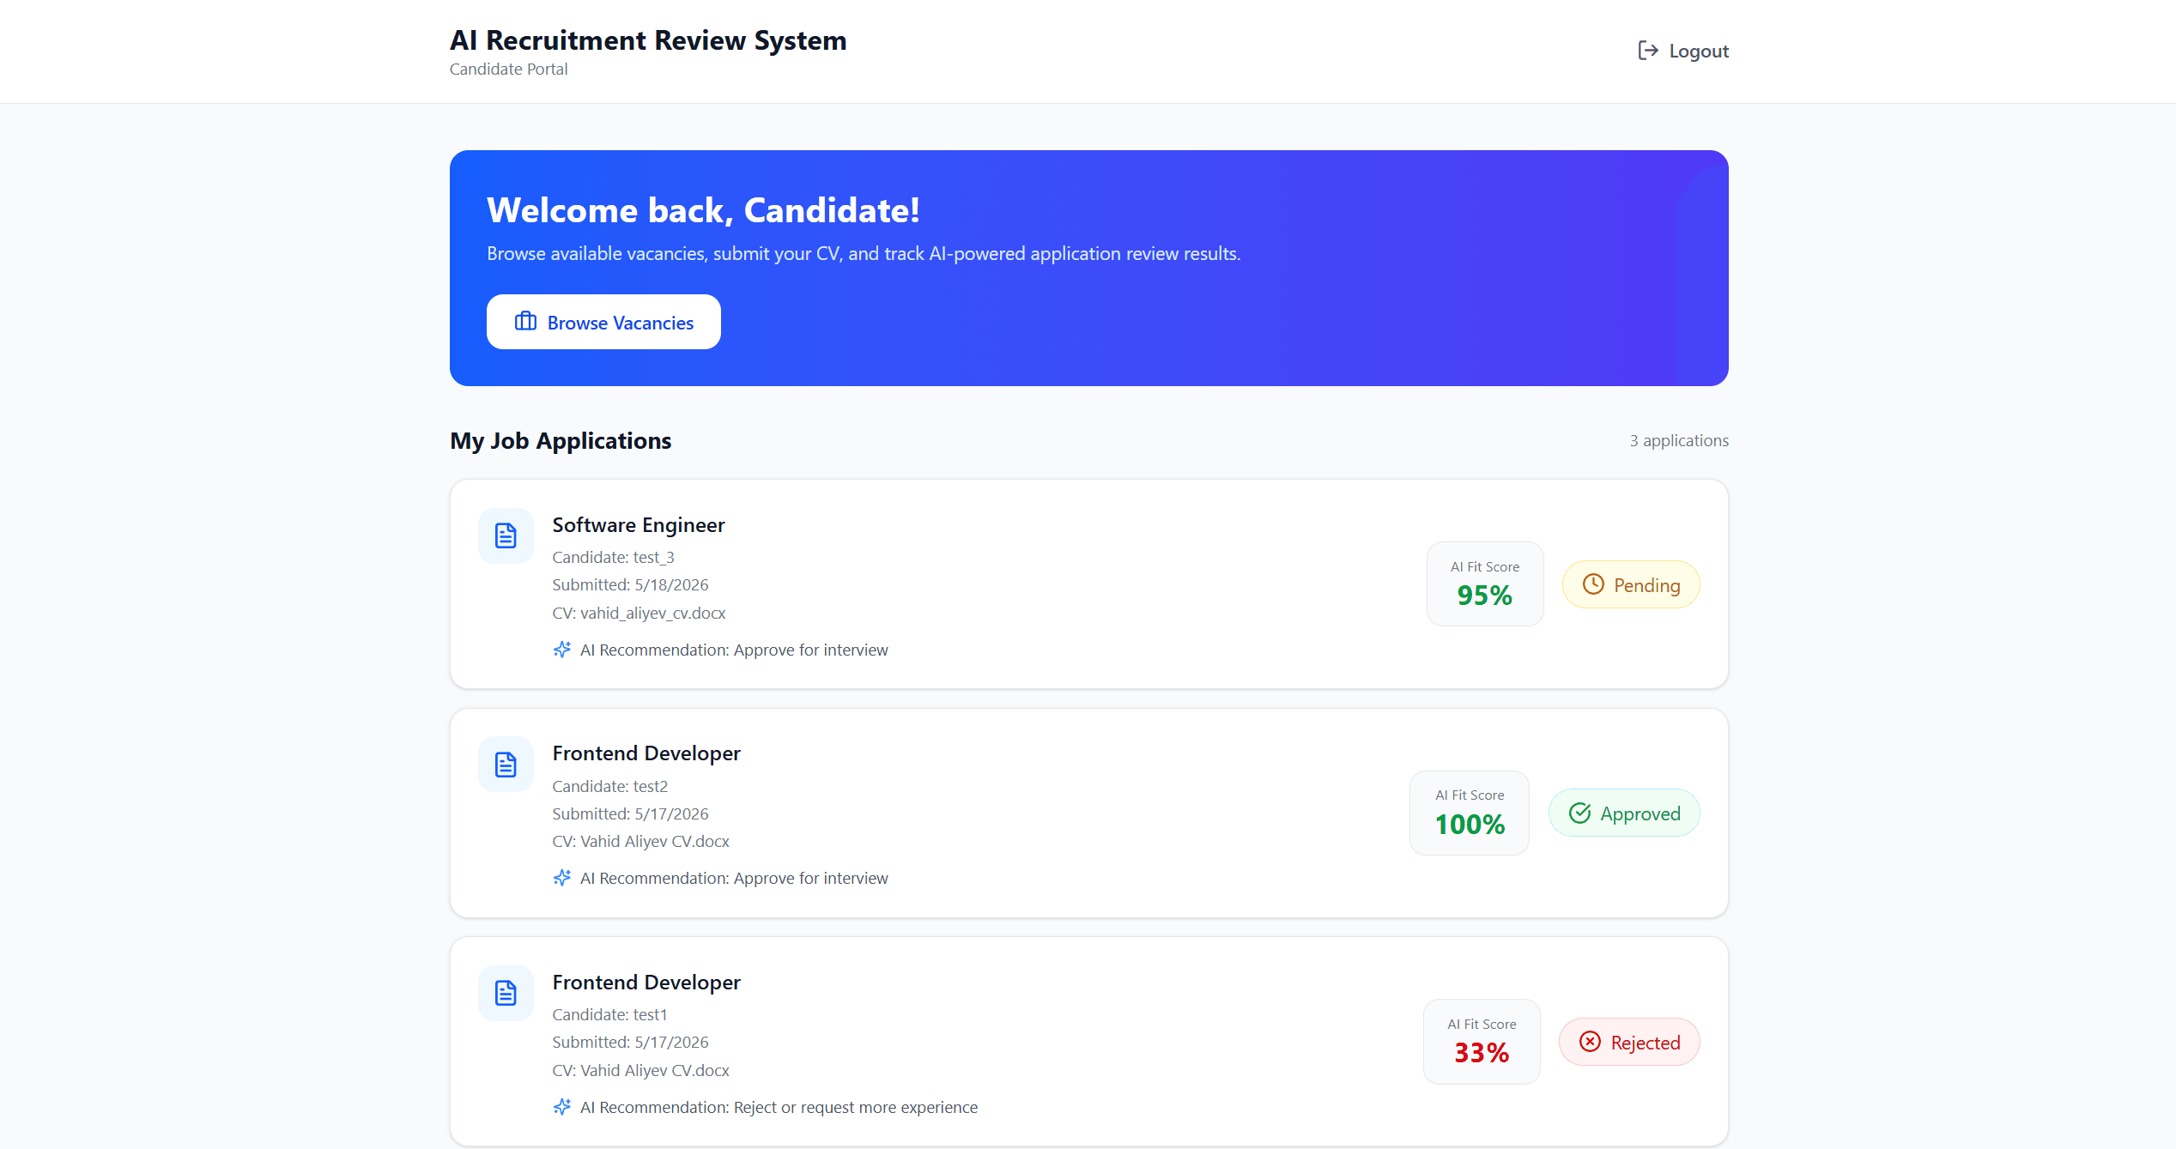Click the 'AI Recruitment Review System' title
Screen dimensions: 2176x1149
(648, 40)
